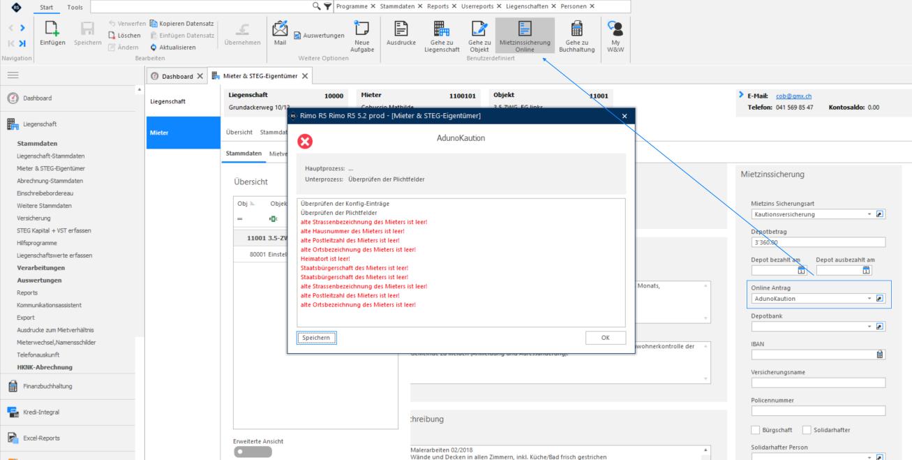Click the Policennummer input field

818,411
